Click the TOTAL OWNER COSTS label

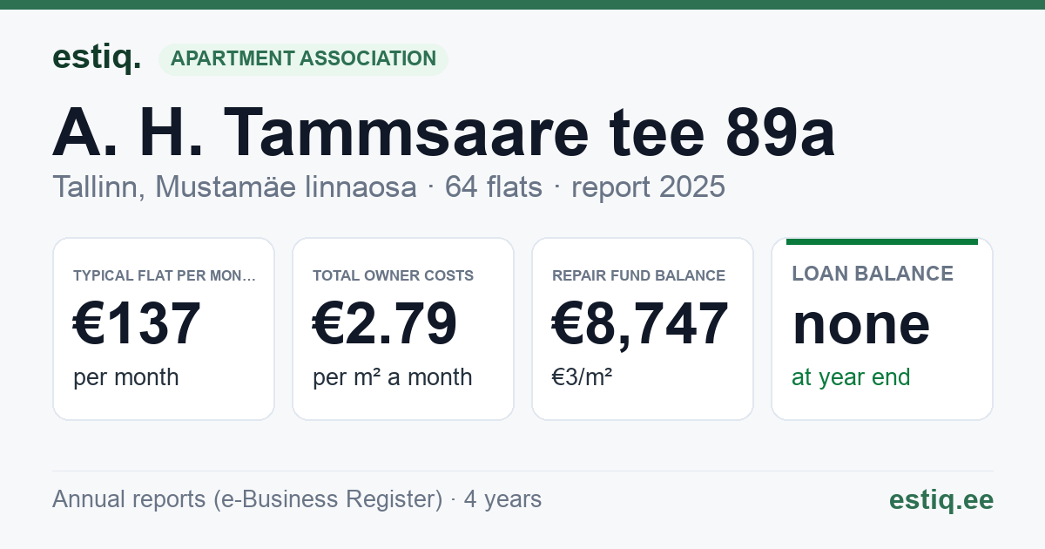(393, 275)
